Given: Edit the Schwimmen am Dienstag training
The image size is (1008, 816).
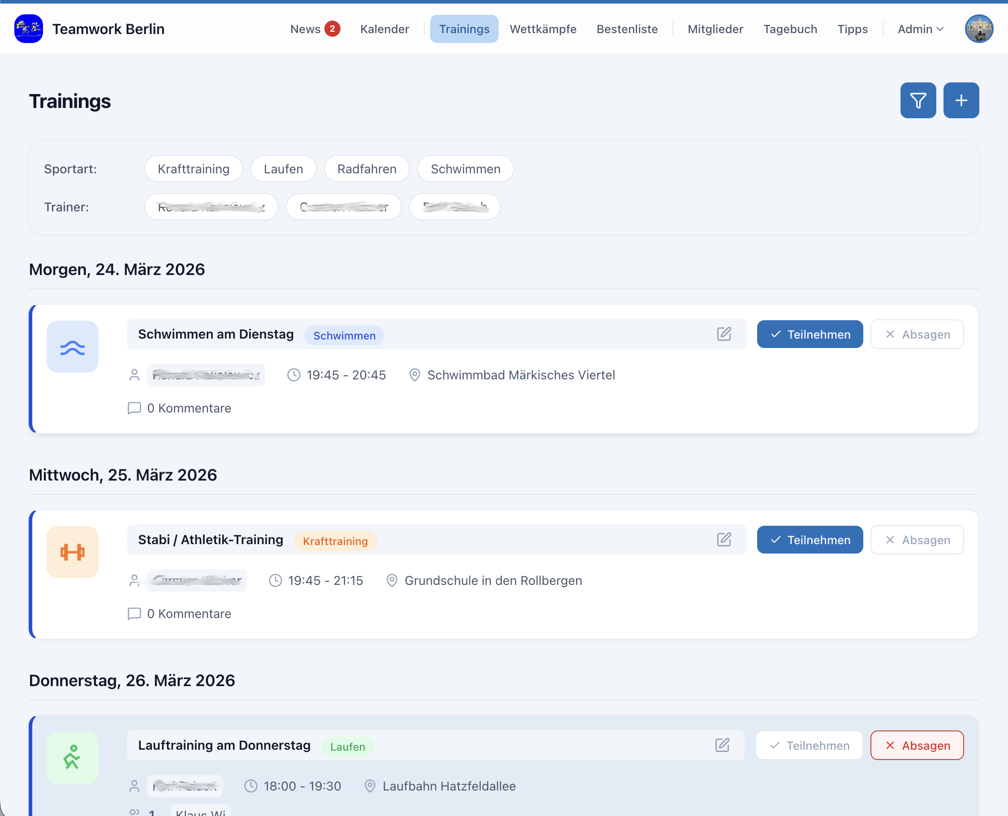Looking at the screenshot, I should point(724,334).
